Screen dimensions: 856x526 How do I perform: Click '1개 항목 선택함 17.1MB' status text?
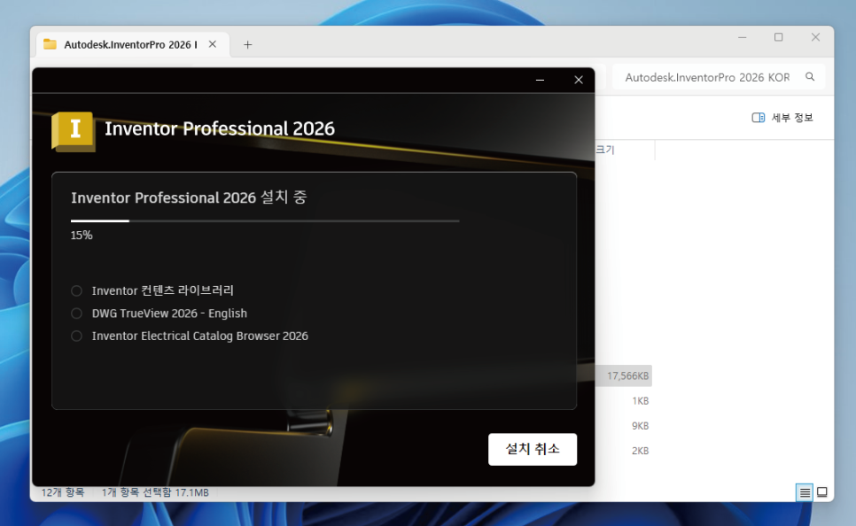(x=155, y=492)
